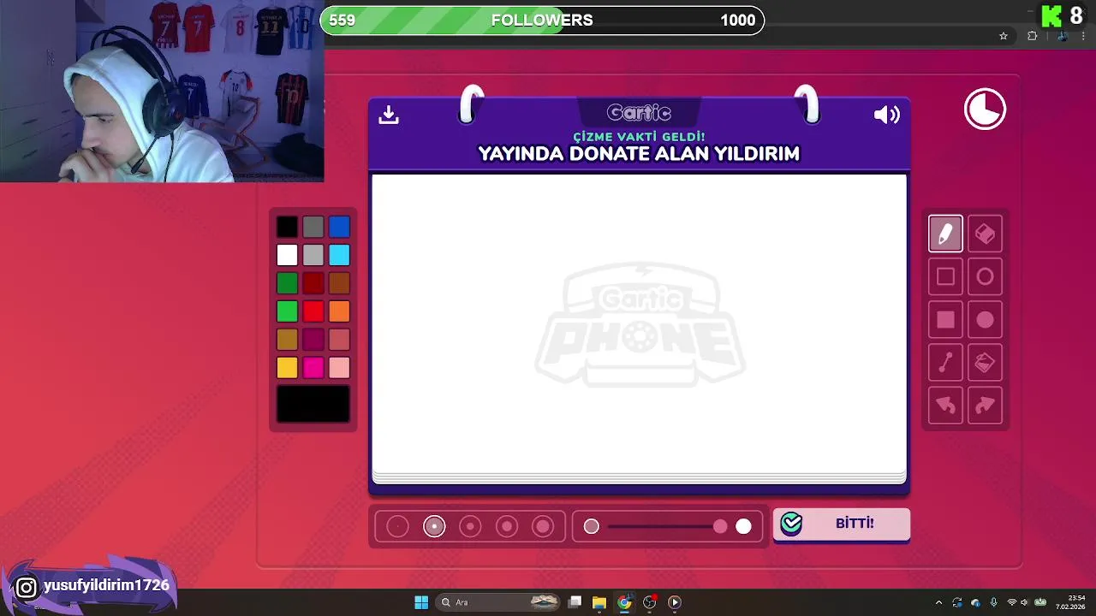
Task: Pick the yellow color swatch
Action: [x=287, y=368]
